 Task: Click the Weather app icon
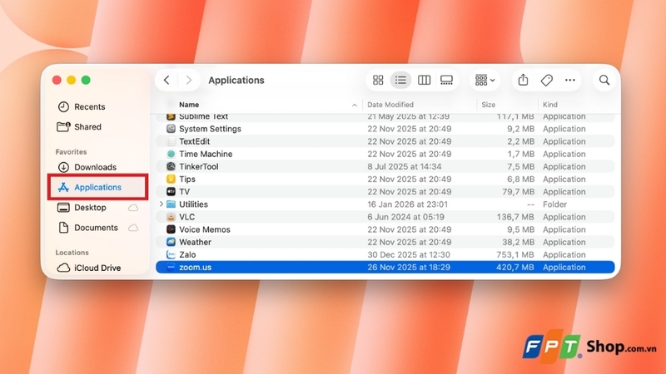coord(171,242)
